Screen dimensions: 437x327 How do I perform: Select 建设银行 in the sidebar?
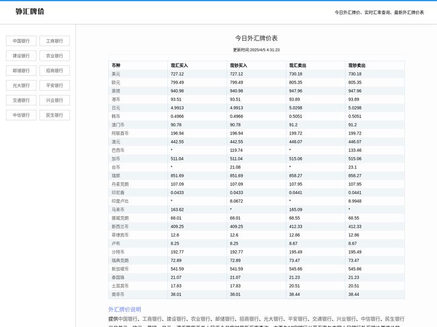point(21,56)
